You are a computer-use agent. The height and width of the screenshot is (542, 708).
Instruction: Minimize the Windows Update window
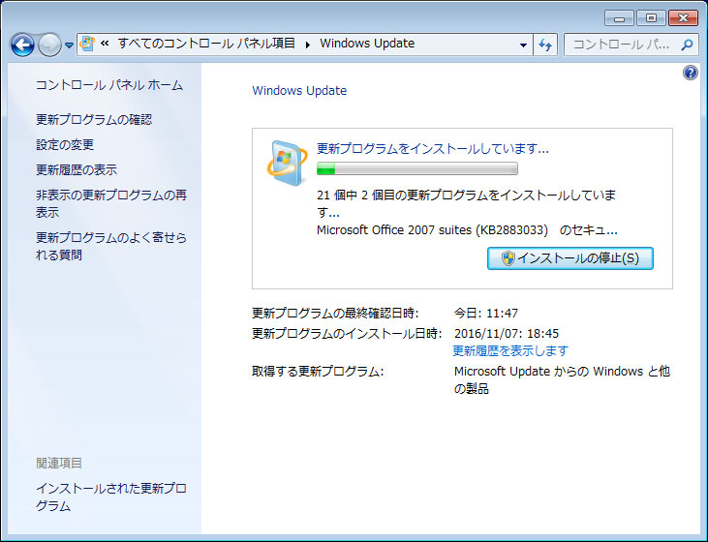(620, 18)
